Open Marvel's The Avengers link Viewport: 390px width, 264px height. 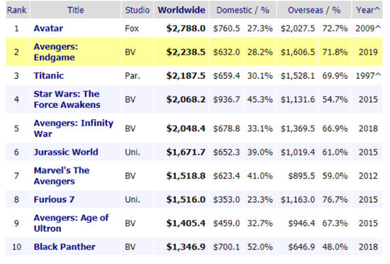(62, 176)
